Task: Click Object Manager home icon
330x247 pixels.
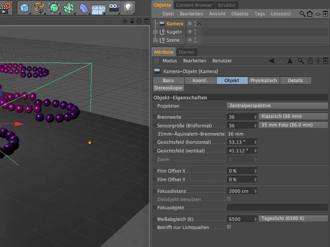Action: point(310,14)
